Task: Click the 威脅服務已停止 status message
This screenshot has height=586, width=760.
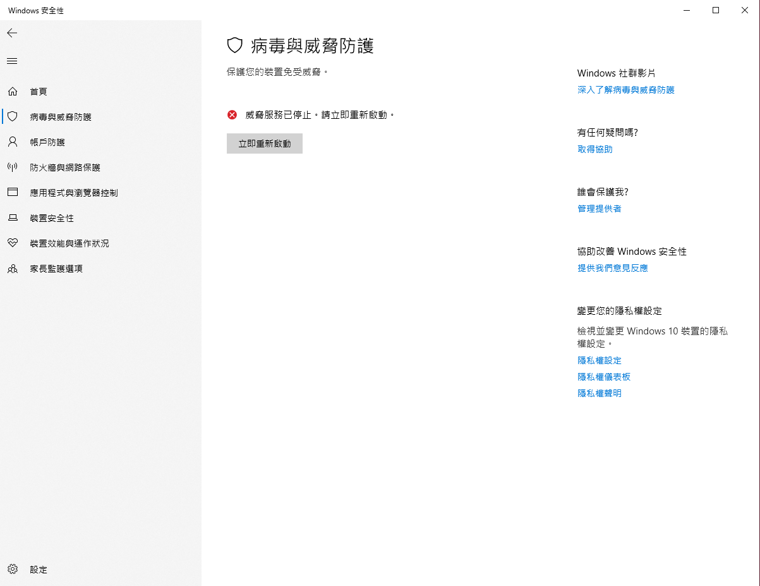Action: pyautogui.click(x=320, y=115)
